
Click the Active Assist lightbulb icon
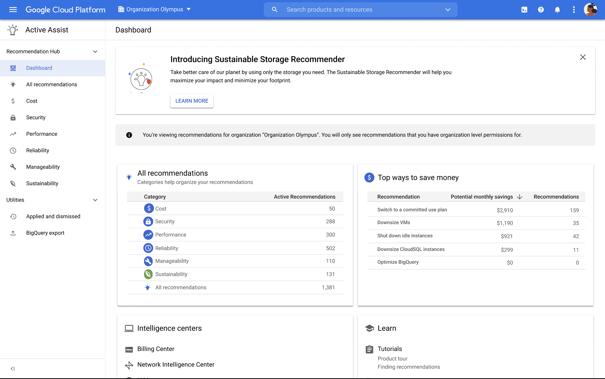coord(12,30)
